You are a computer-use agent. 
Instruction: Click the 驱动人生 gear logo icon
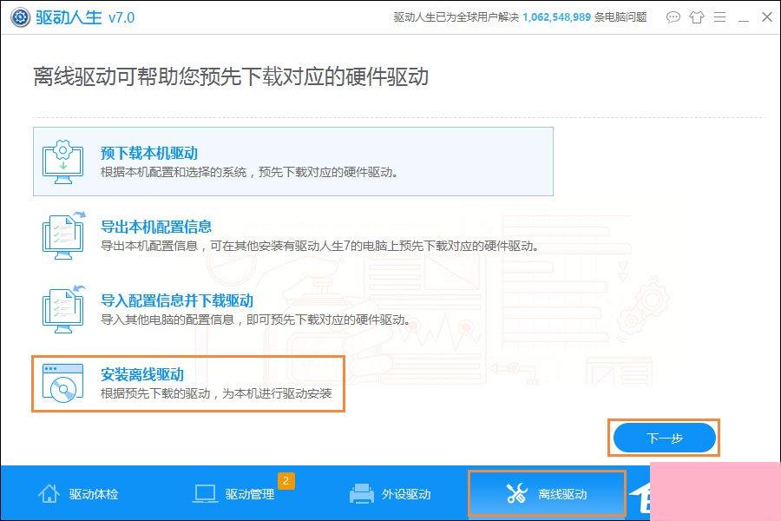(21, 17)
